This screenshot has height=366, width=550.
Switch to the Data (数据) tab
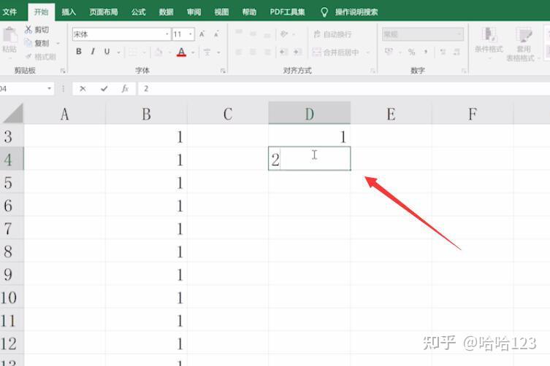(x=167, y=12)
